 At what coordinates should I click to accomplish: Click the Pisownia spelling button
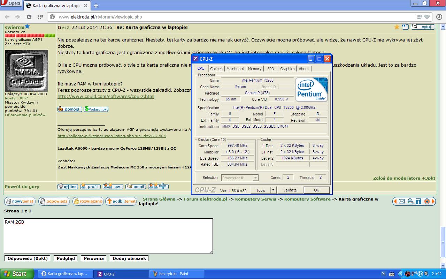[93, 258]
